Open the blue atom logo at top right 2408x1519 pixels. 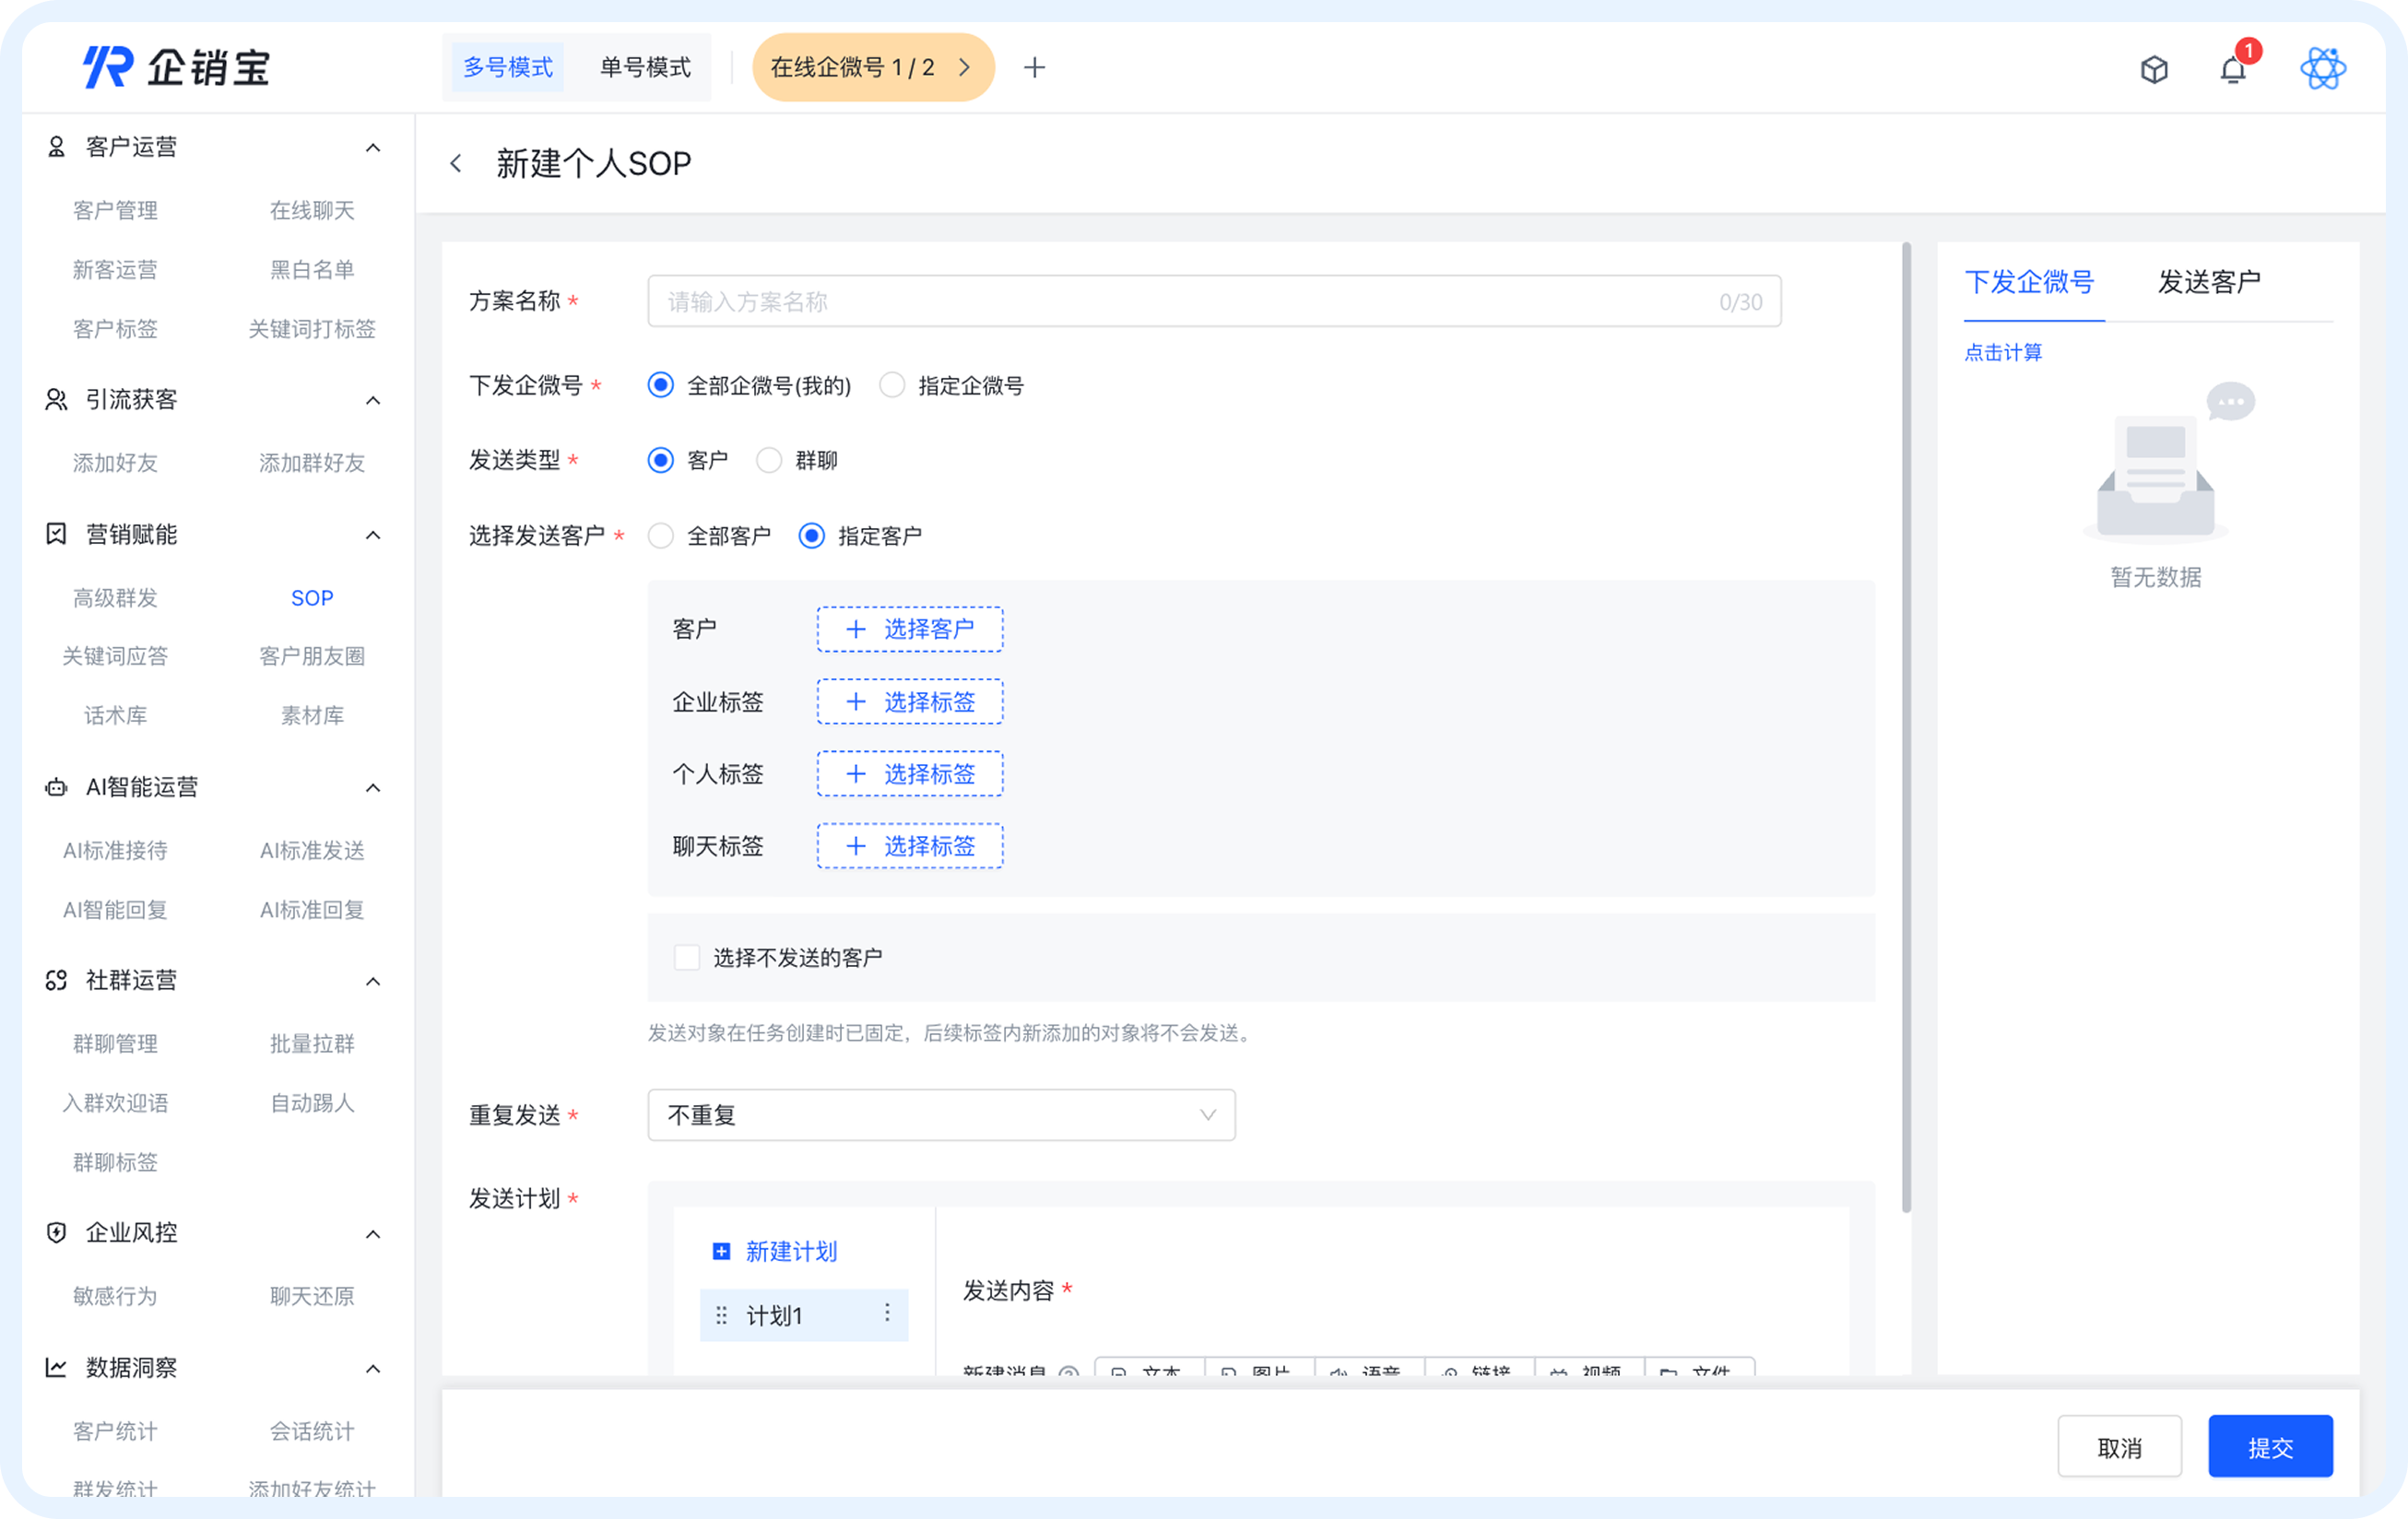click(2324, 67)
